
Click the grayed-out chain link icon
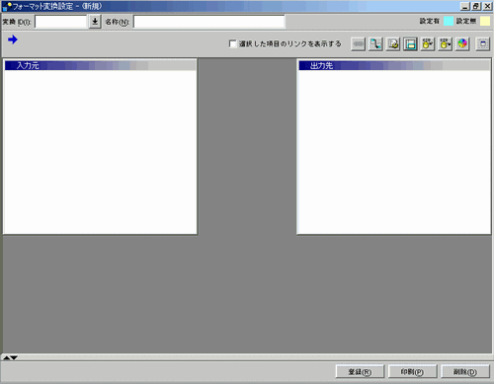point(359,43)
